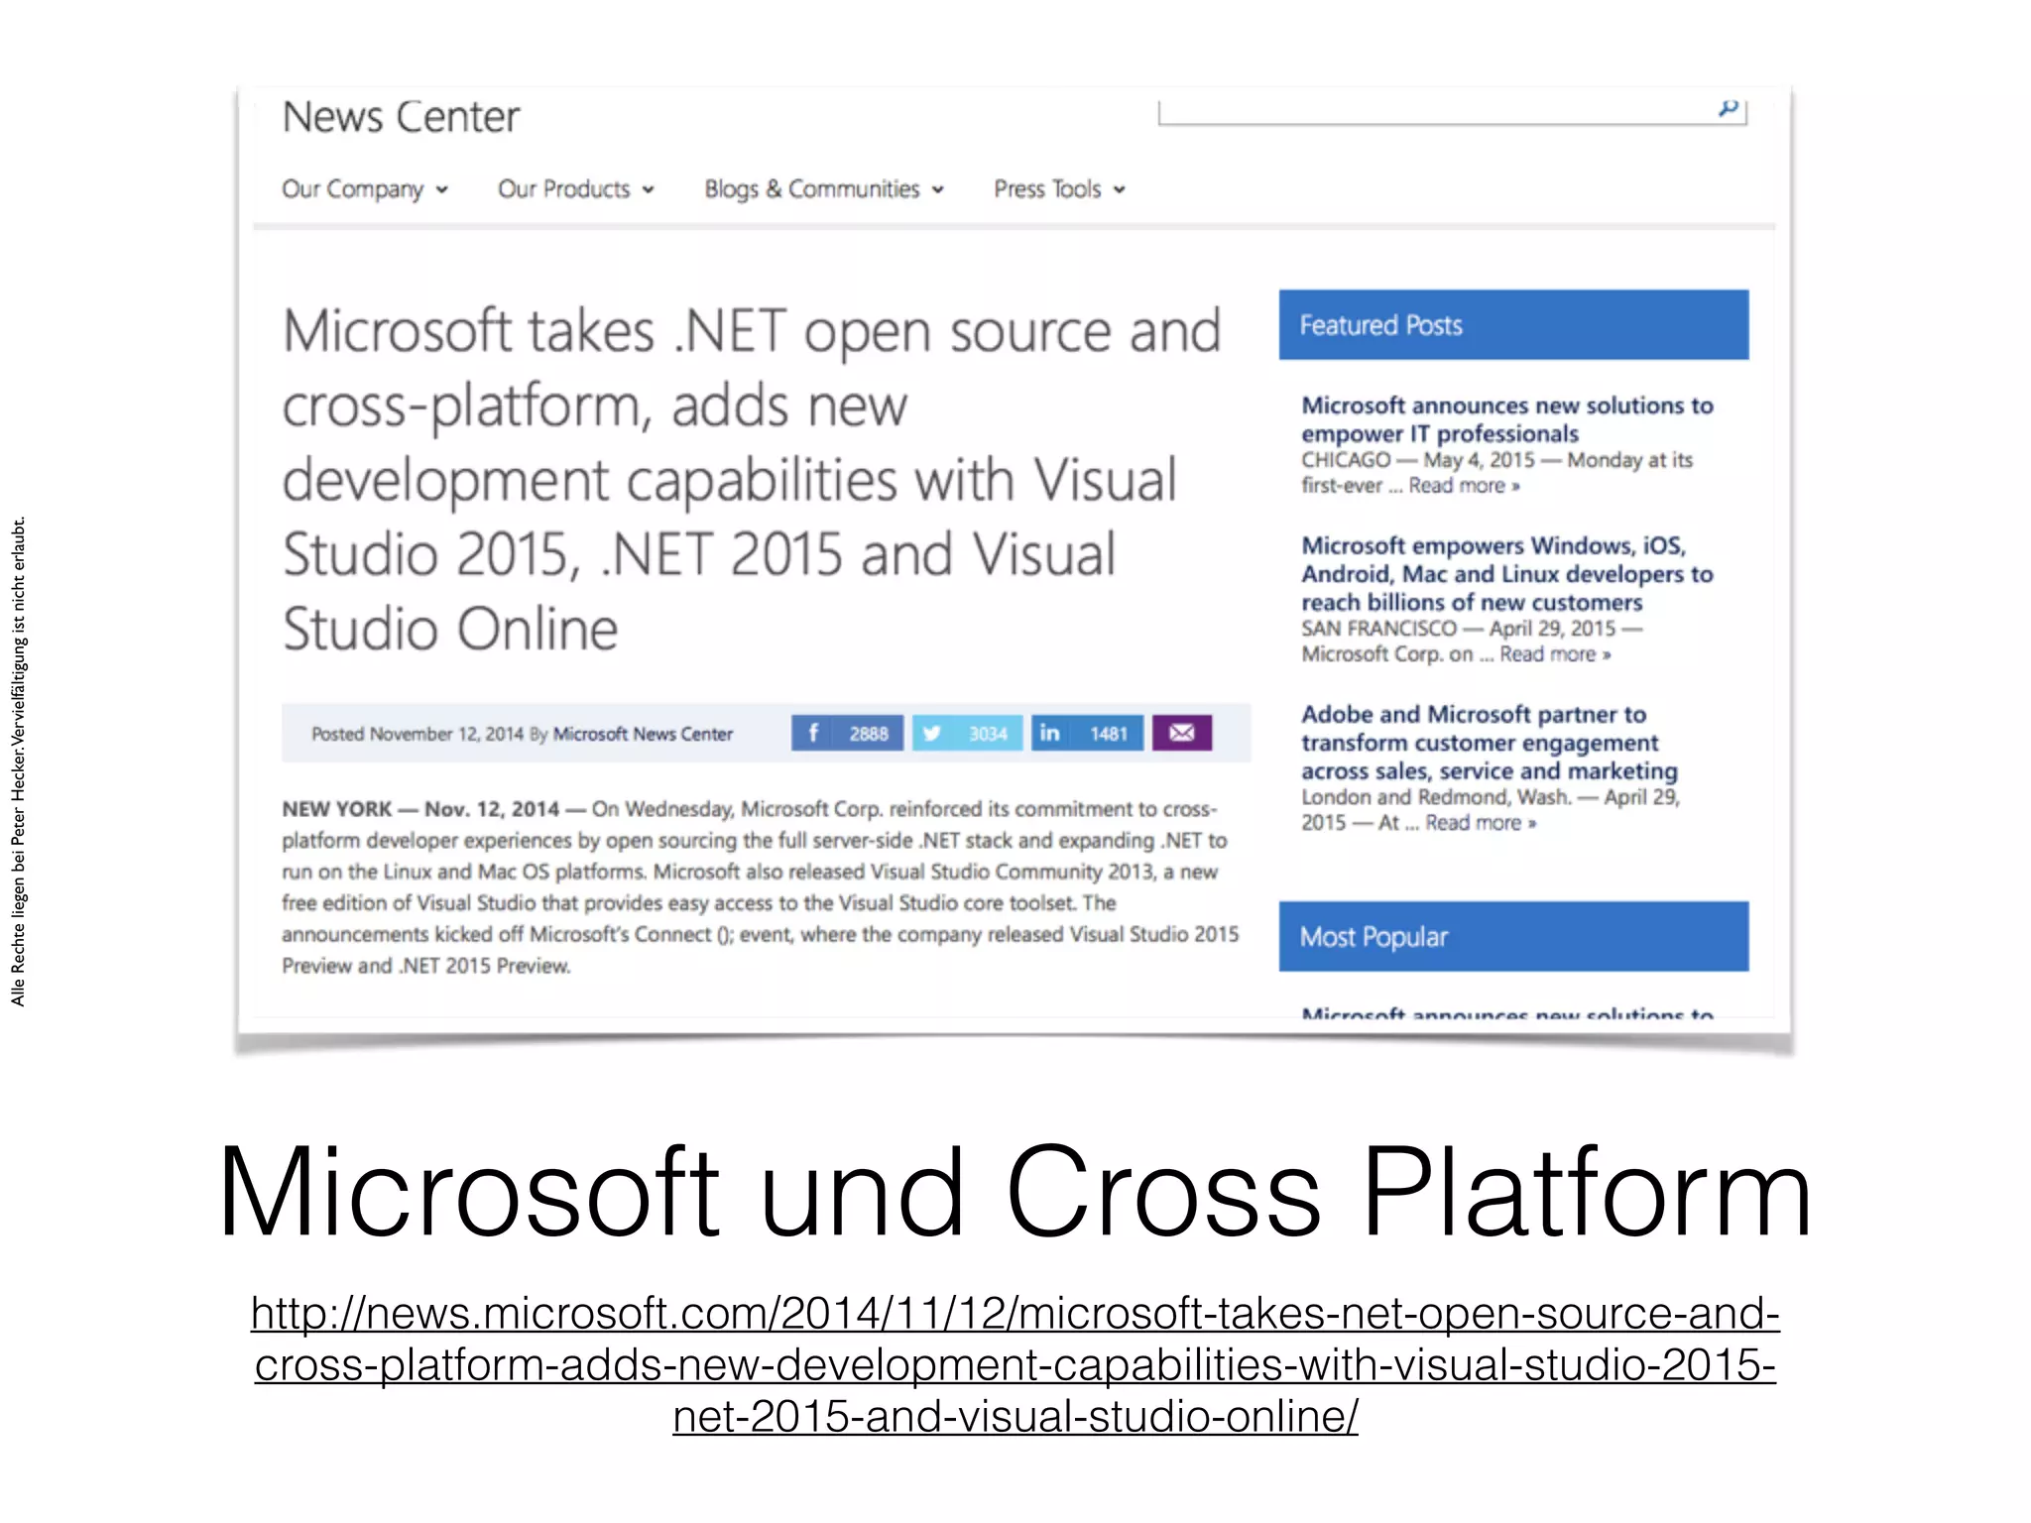Open 'Adobe and Microsoft partner' featured post
This screenshot has height=1523, width=2031.
point(1490,743)
